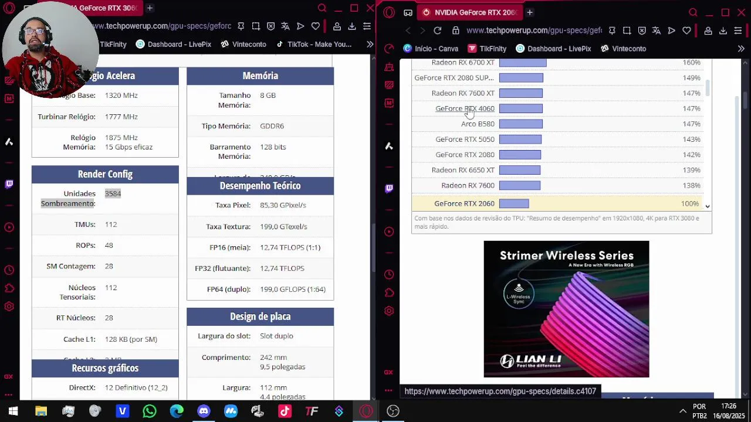Click the Radeon RX 6650 XT link
This screenshot has width=751, height=422.
[x=463, y=170]
